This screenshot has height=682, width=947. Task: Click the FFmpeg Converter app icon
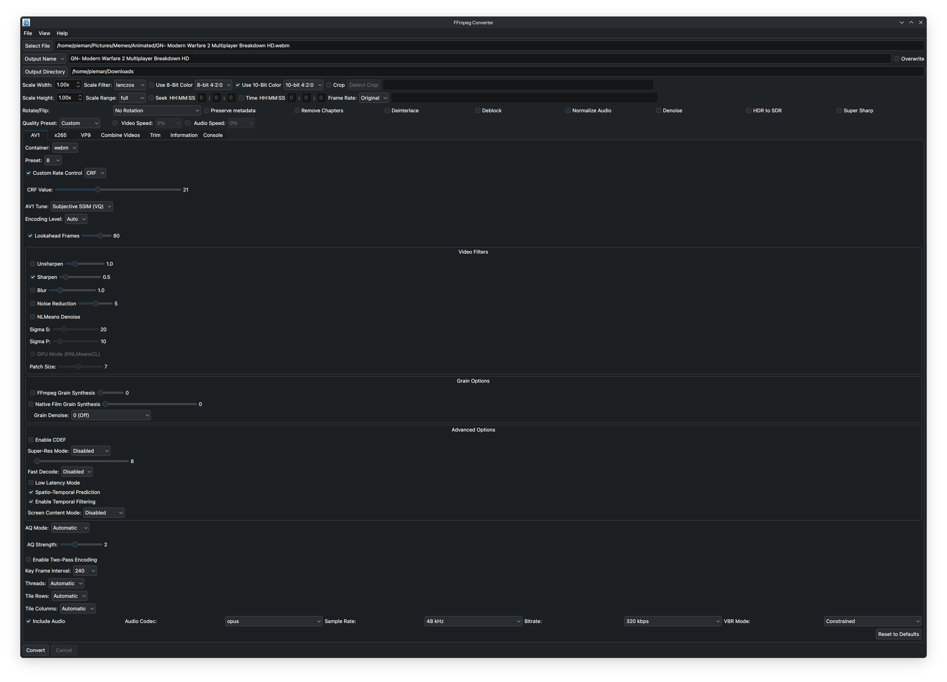pyautogui.click(x=26, y=22)
